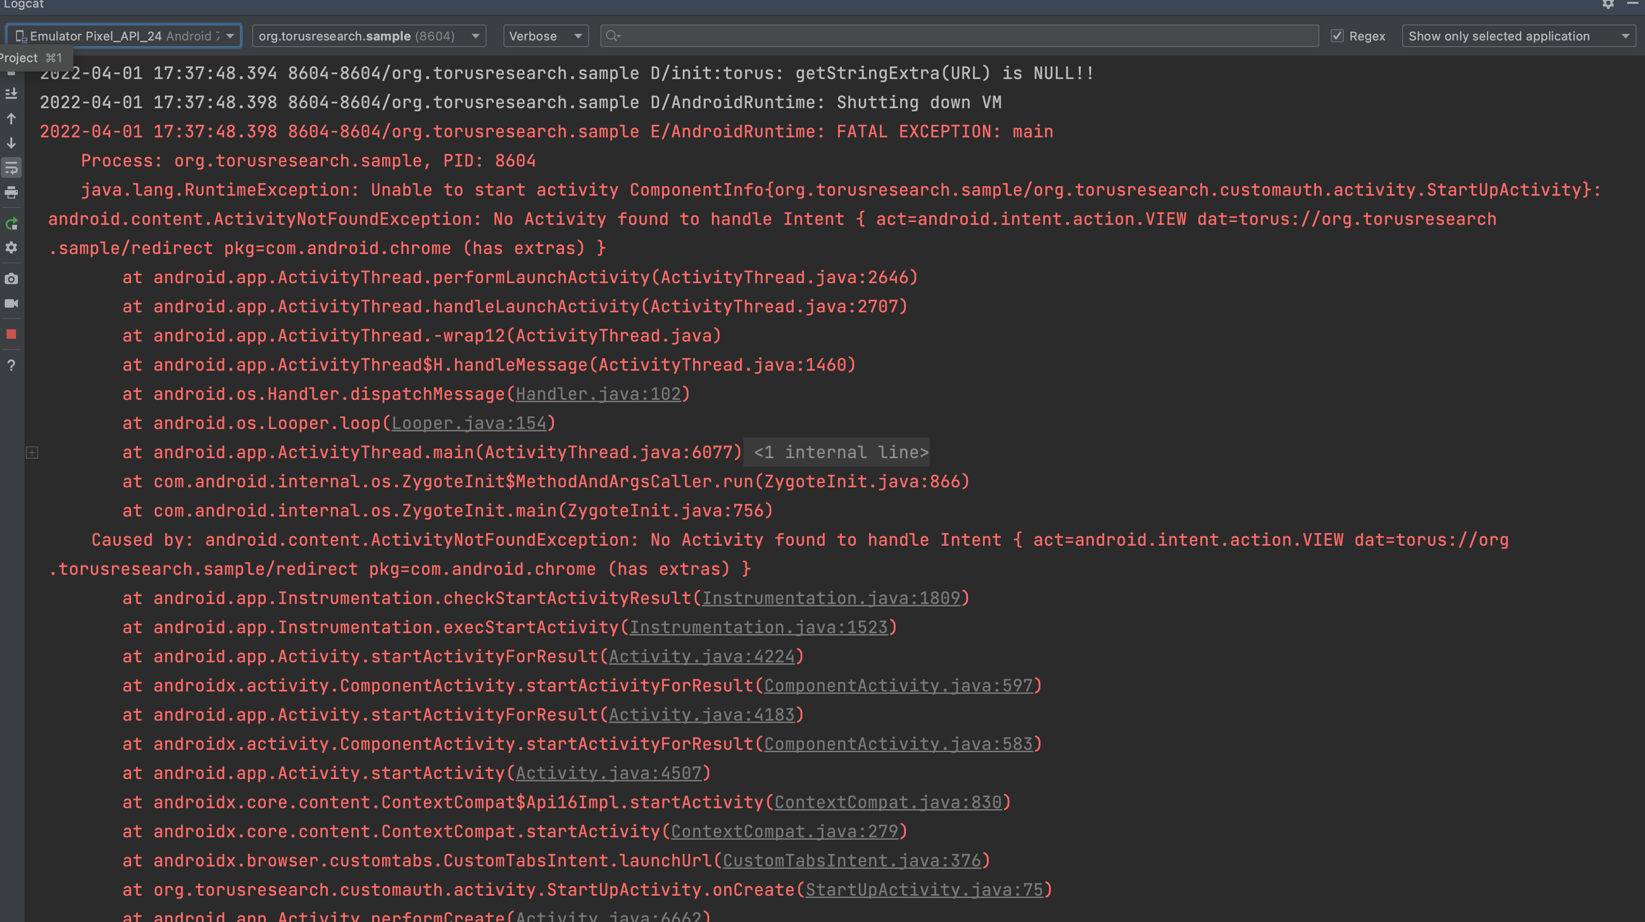Click the Print icon in Logcat sidebar

(x=11, y=192)
